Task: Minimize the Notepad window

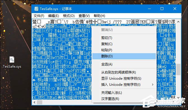Action: [149, 9]
